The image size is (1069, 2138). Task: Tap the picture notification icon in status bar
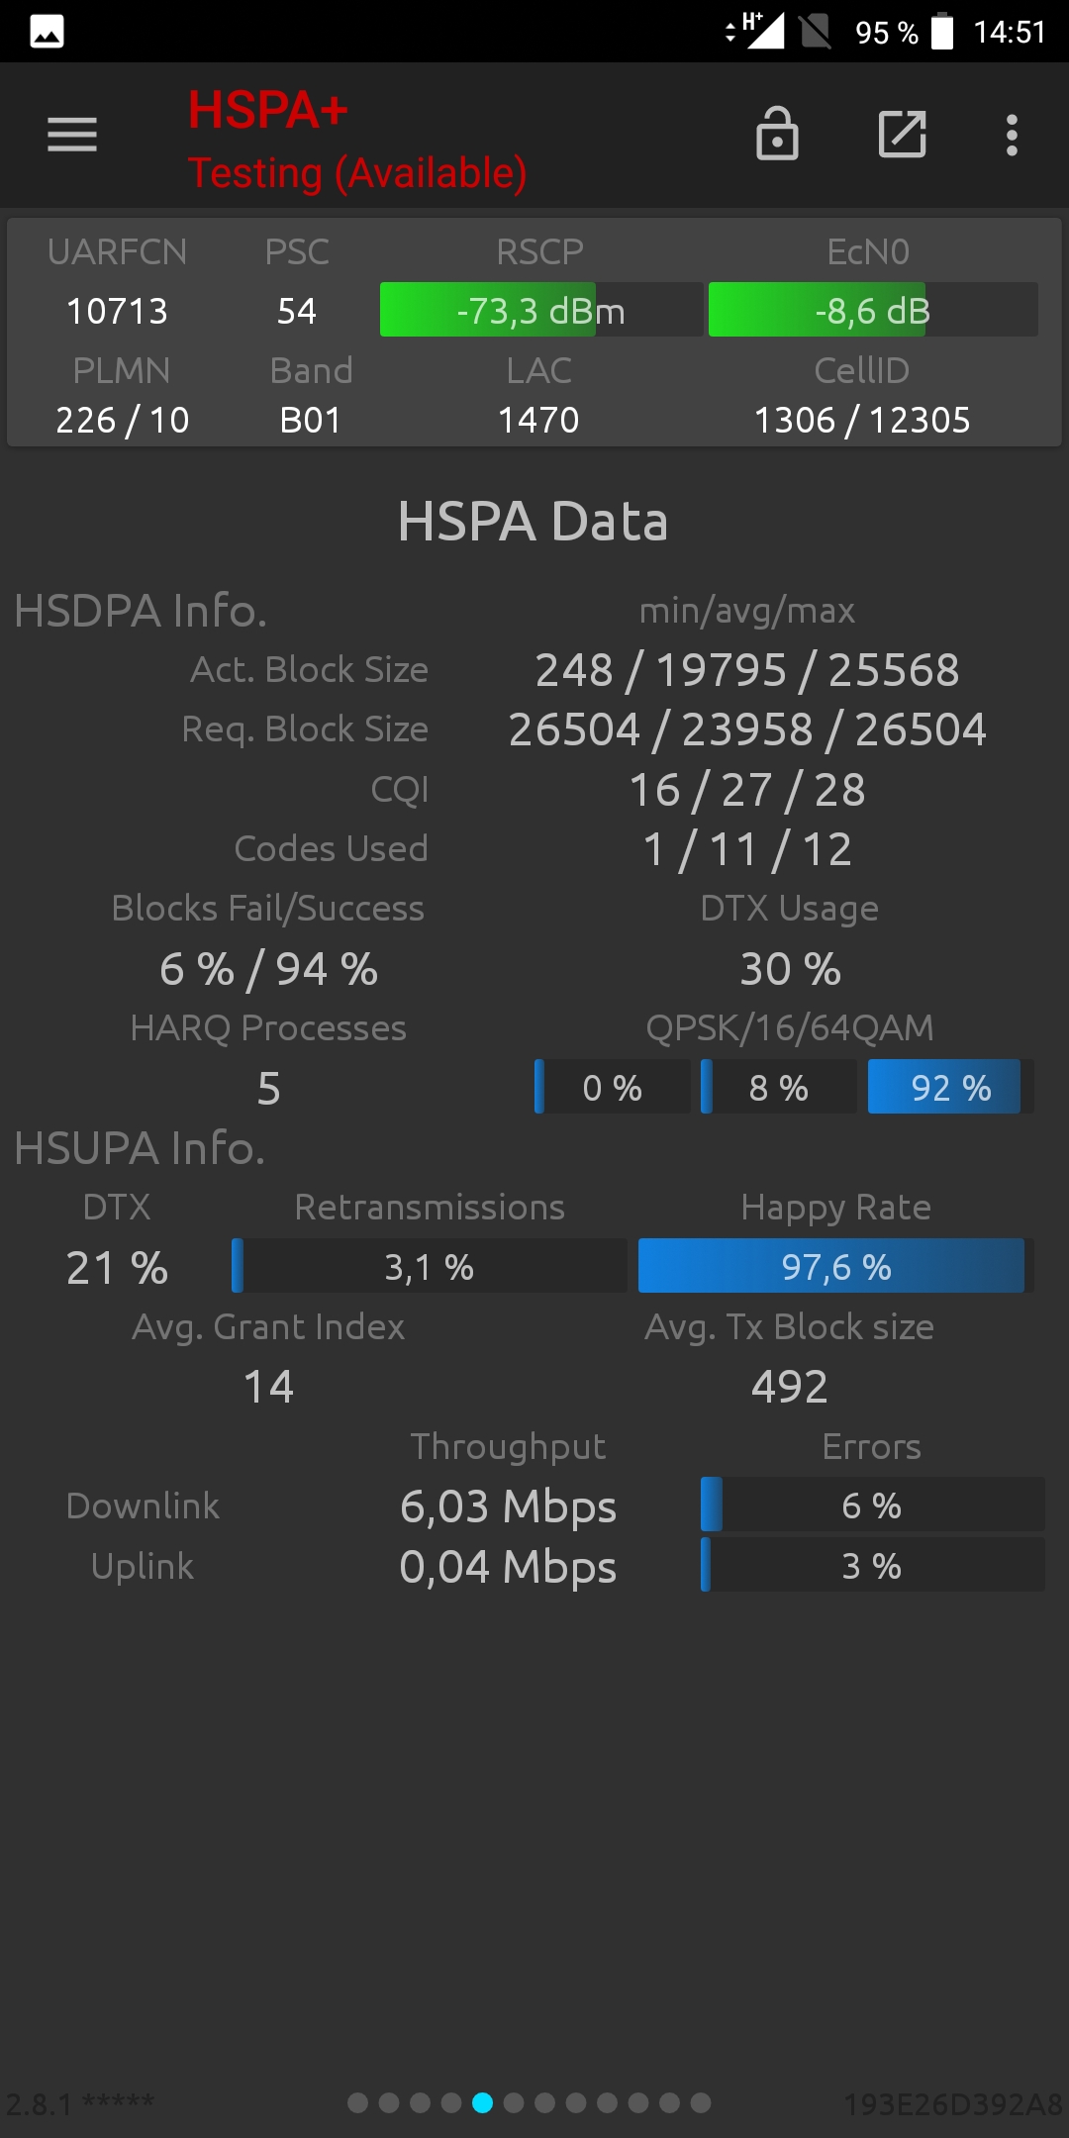click(x=47, y=32)
